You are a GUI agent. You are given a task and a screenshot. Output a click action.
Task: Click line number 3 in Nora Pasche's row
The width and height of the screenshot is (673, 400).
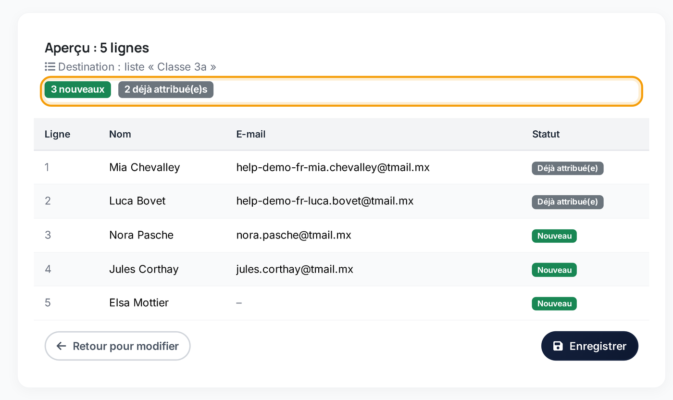[x=48, y=235]
